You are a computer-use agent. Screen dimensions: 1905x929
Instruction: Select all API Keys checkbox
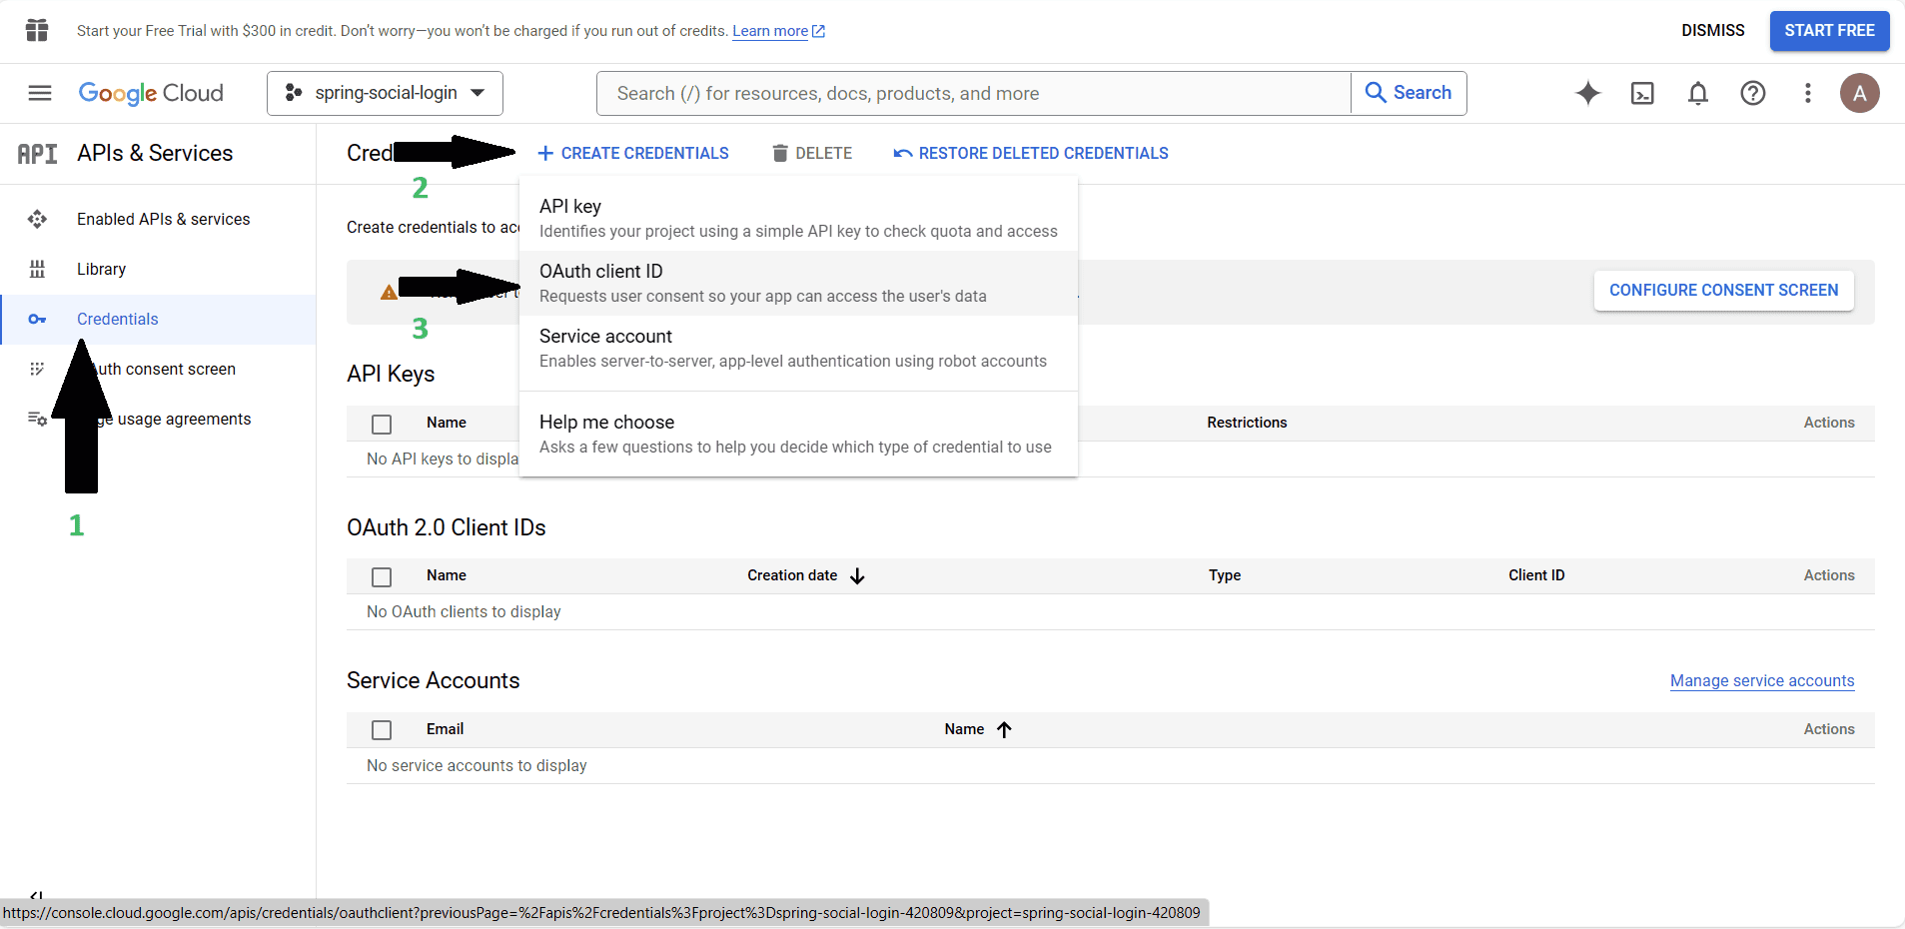tap(382, 424)
